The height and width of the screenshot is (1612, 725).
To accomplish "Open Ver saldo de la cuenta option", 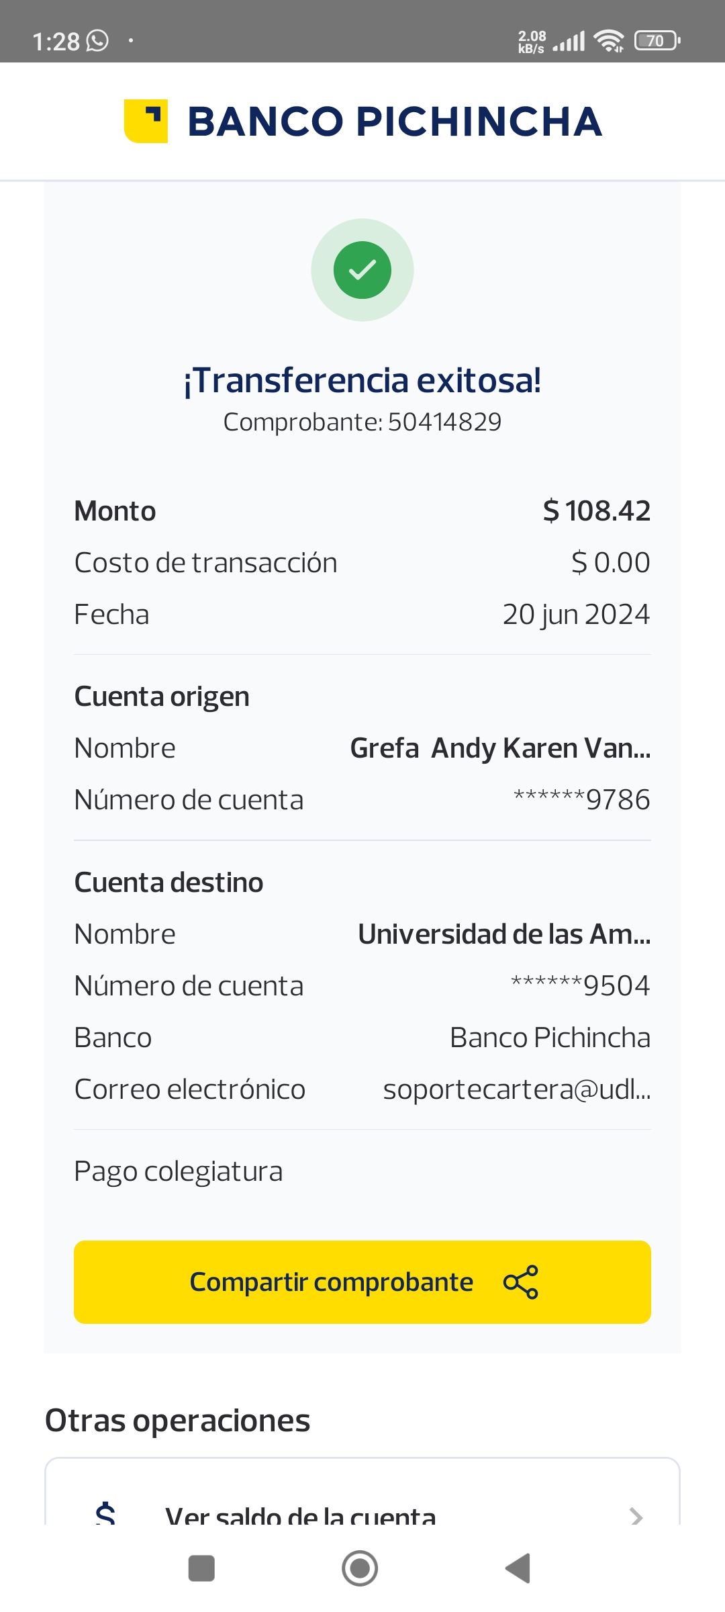I will (301, 1516).
